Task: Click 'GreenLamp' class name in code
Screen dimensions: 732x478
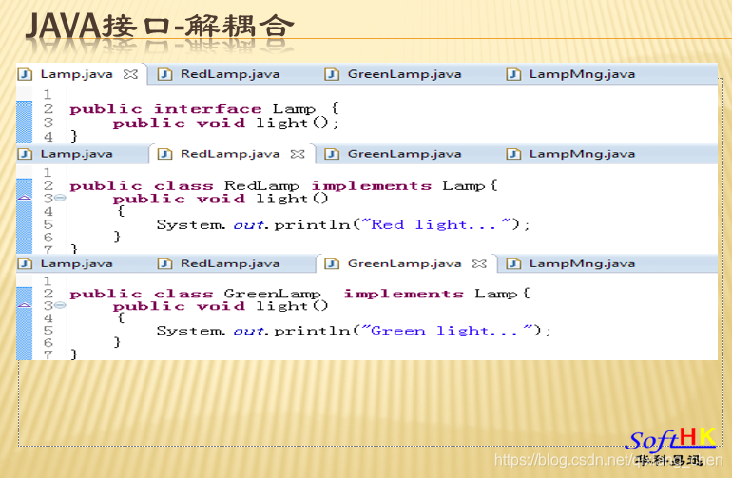Action: [x=272, y=294]
